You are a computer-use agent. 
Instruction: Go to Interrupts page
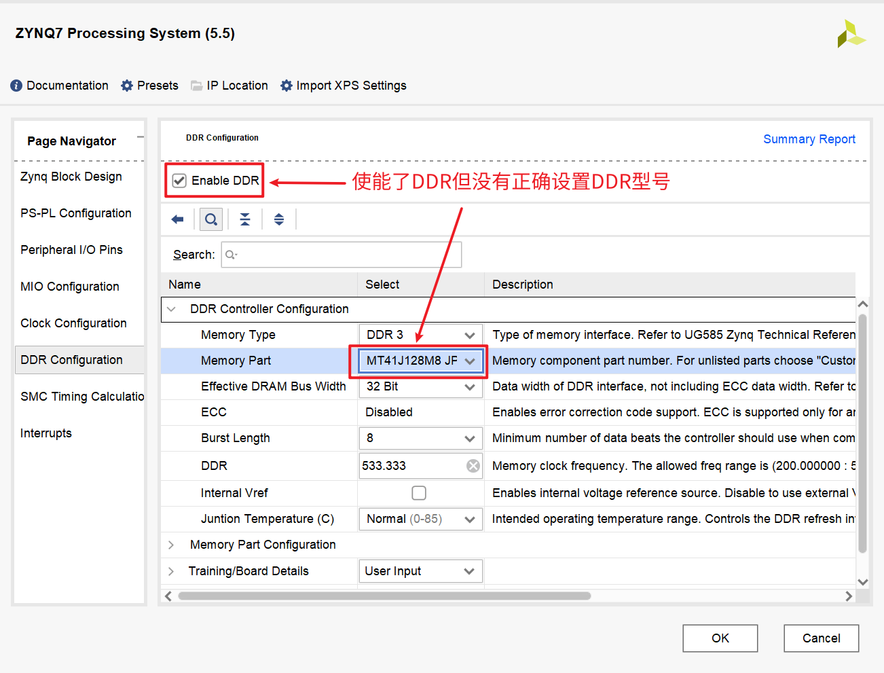click(x=46, y=433)
